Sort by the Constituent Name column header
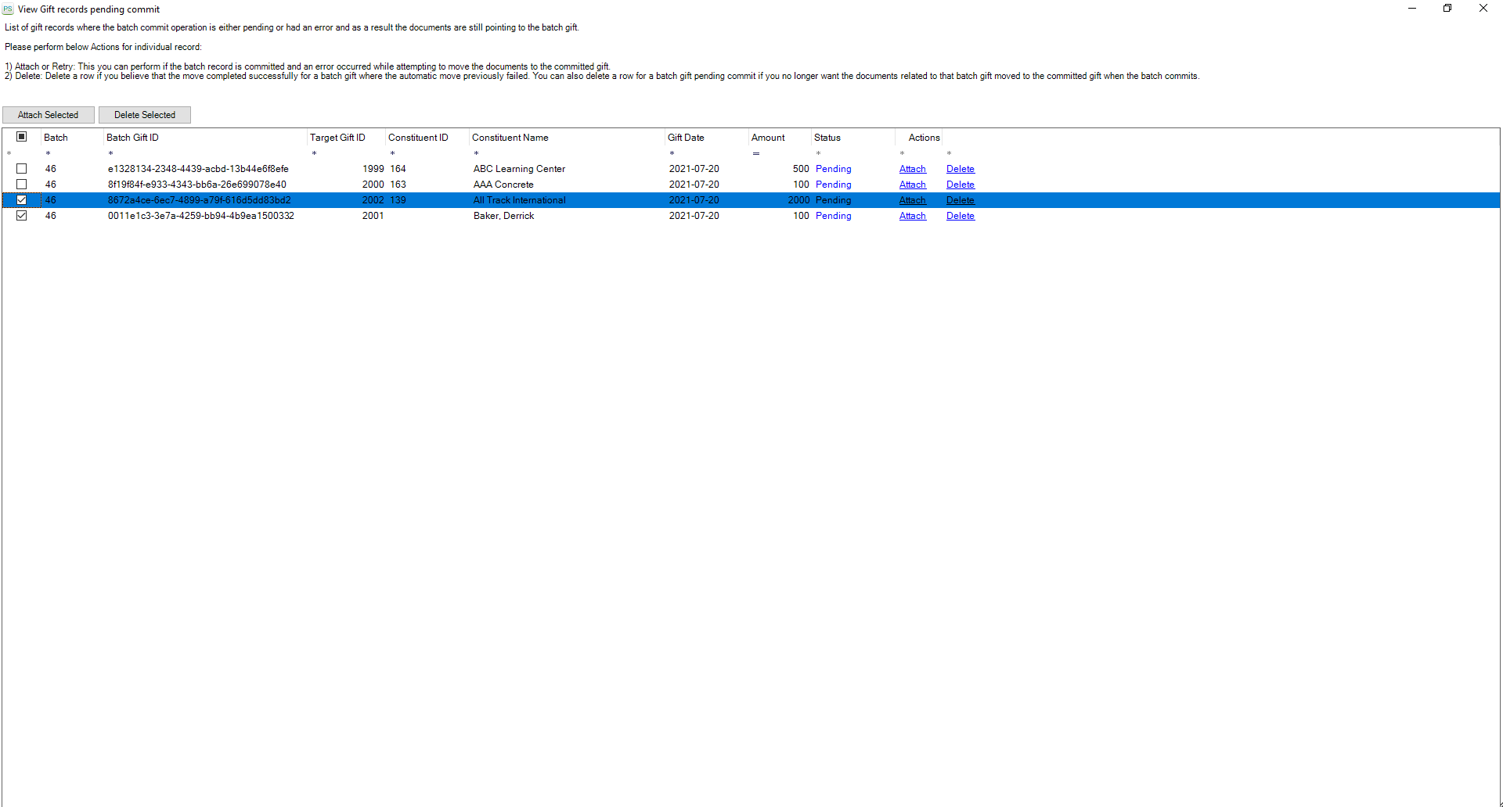Screen dimensions: 1503x807 [x=510, y=138]
